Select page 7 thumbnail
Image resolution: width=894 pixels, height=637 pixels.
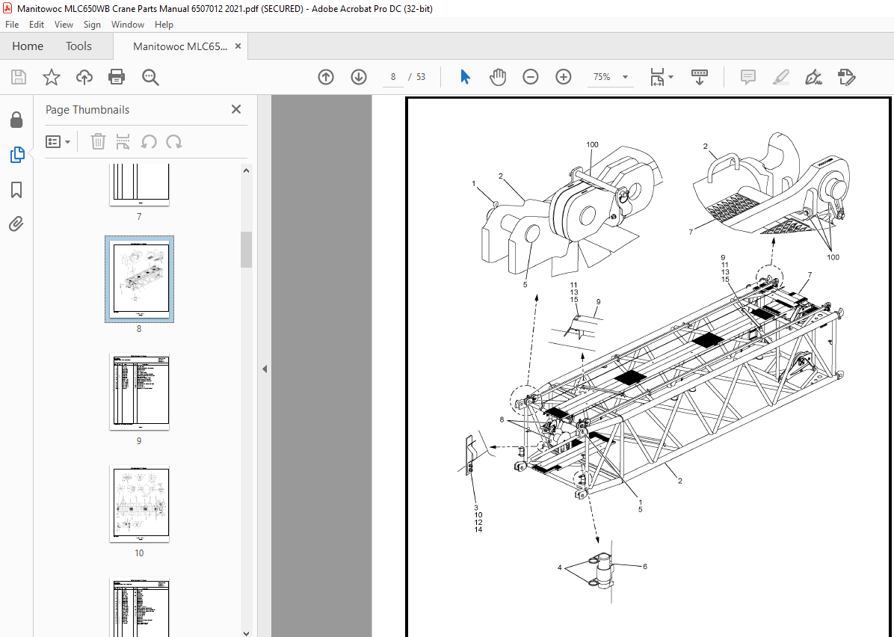tap(139, 185)
